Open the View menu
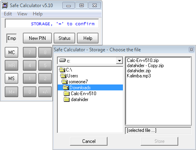196x150 pixels. [x=22, y=14]
